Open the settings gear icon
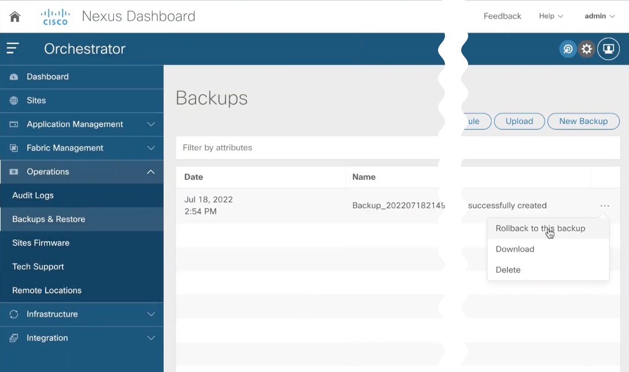This screenshot has height=372, width=629. pos(587,49)
